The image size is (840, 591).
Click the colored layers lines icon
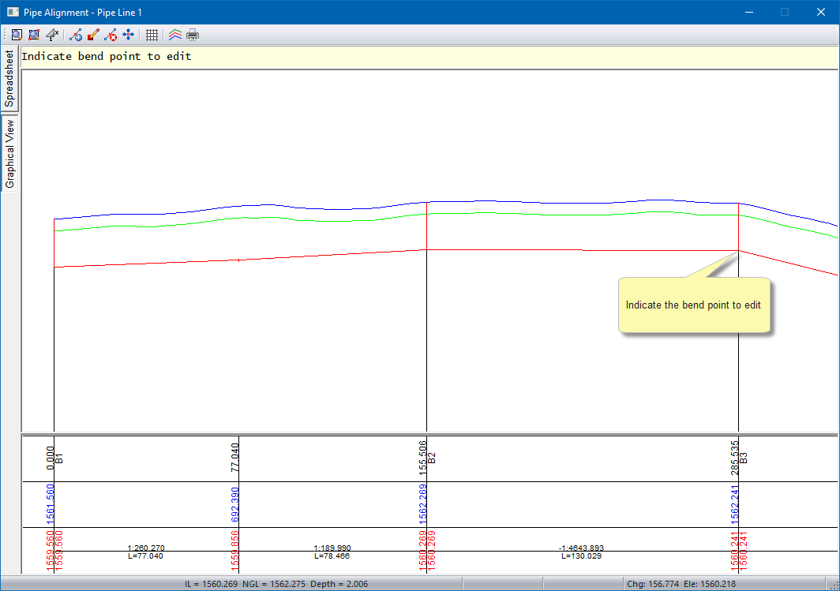tap(175, 35)
